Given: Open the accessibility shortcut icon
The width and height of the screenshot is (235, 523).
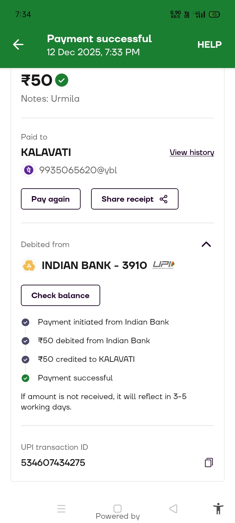Looking at the screenshot, I should point(218,509).
